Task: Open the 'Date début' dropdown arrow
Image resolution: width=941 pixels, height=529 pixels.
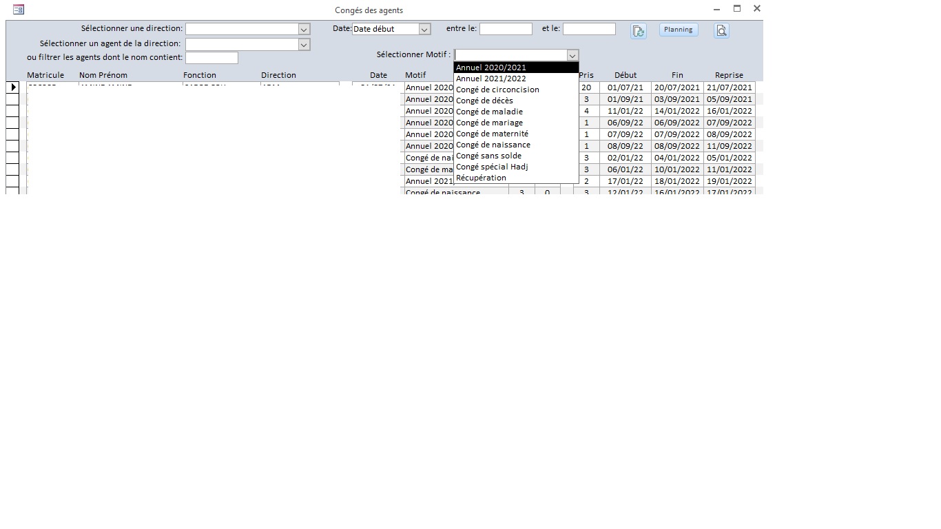Action: click(x=424, y=29)
